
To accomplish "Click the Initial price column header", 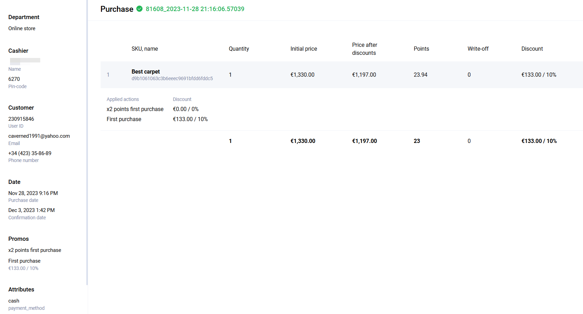I will [x=303, y=49].
